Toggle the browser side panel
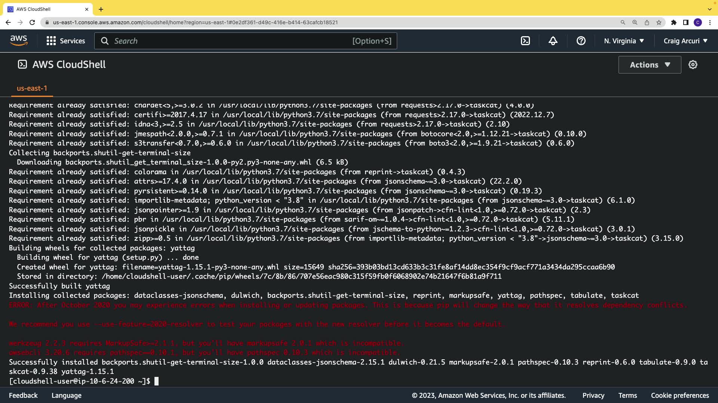Image resolution: width=718 pixels, height=403 pixels. 686,22
